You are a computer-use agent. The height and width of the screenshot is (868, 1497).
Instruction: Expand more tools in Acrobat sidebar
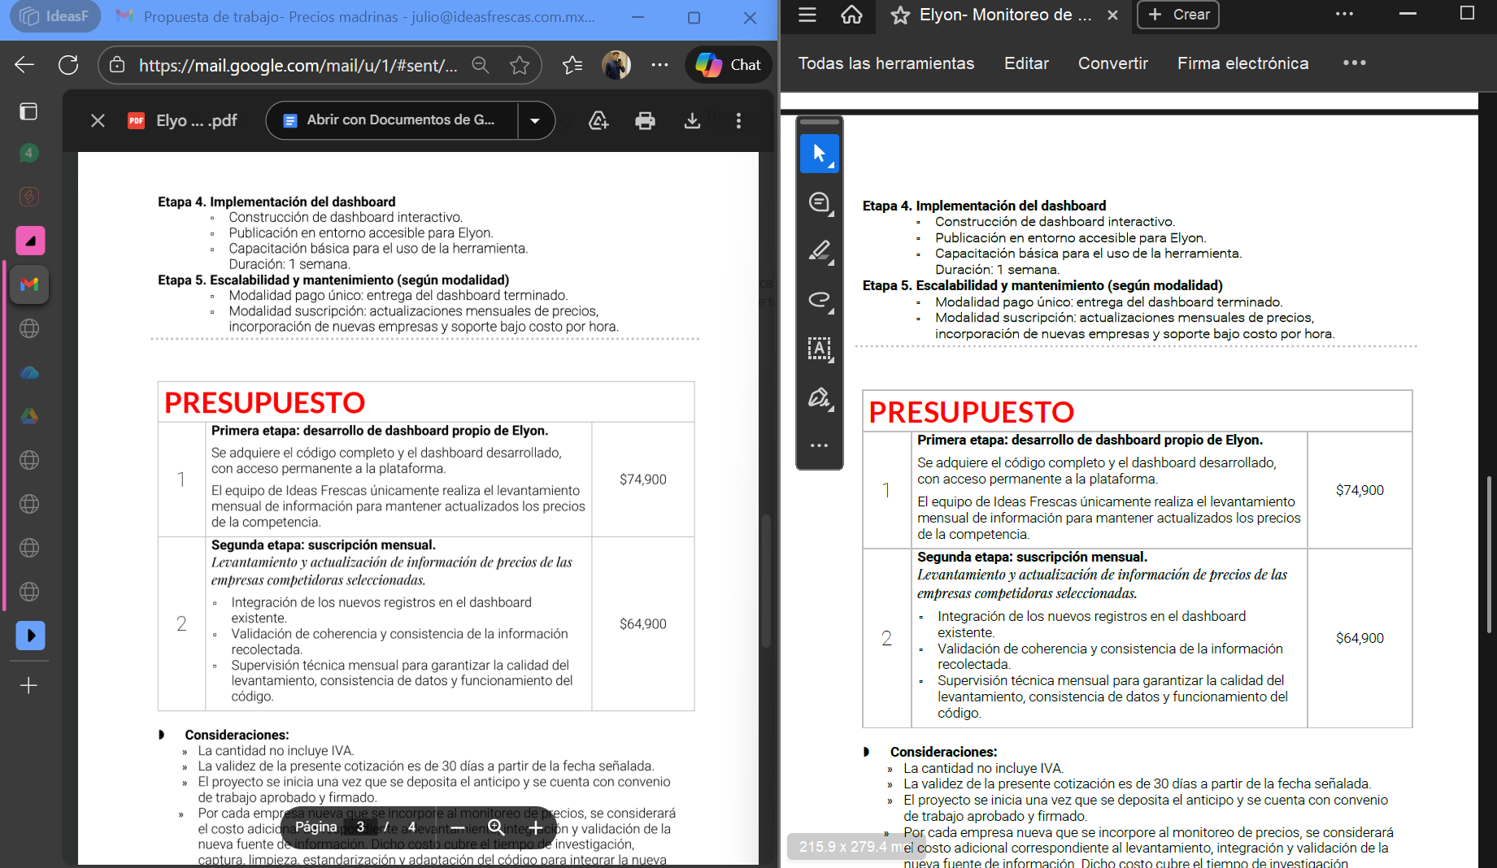(819, 445)
